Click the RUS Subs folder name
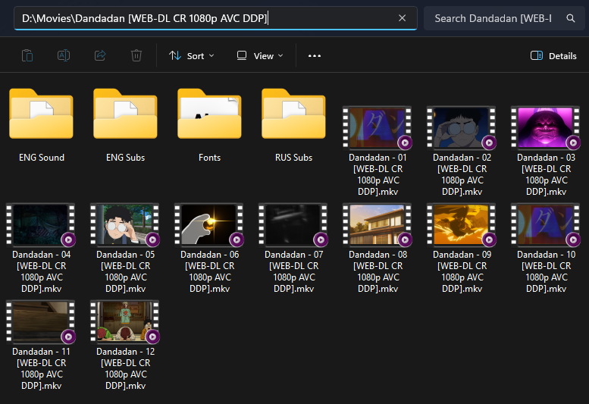 point(294,158)
